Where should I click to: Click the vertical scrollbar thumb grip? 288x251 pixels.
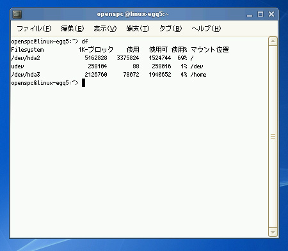pyautogui.click(x=273, y=136)
